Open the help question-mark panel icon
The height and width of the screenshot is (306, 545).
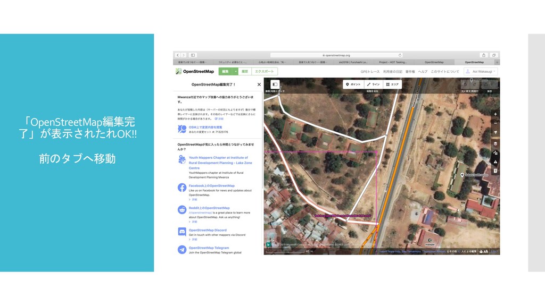tap(496, 171)
